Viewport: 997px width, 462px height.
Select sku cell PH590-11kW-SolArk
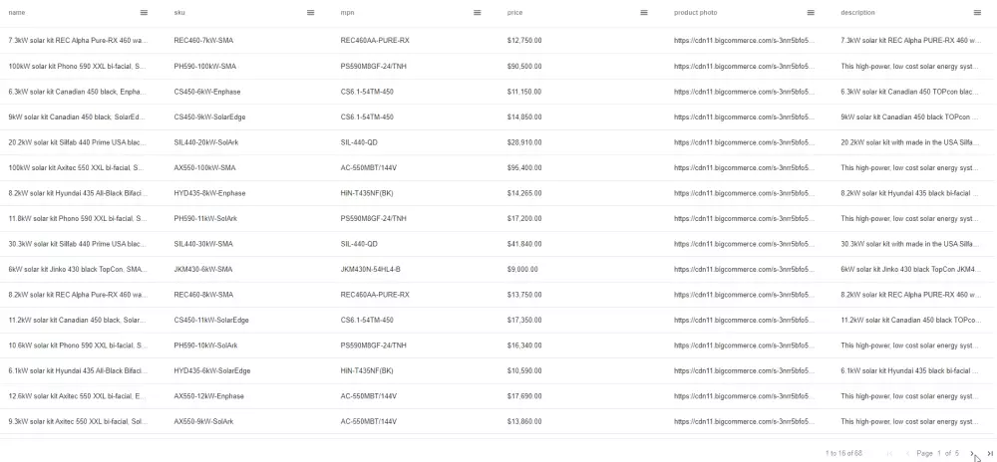point(205,218)
